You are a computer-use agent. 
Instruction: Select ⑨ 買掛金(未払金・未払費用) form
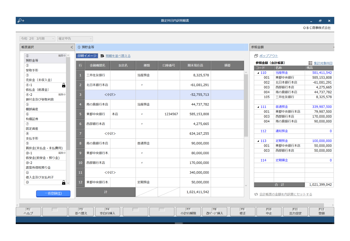pyautogui.click(x=45, y=146)
